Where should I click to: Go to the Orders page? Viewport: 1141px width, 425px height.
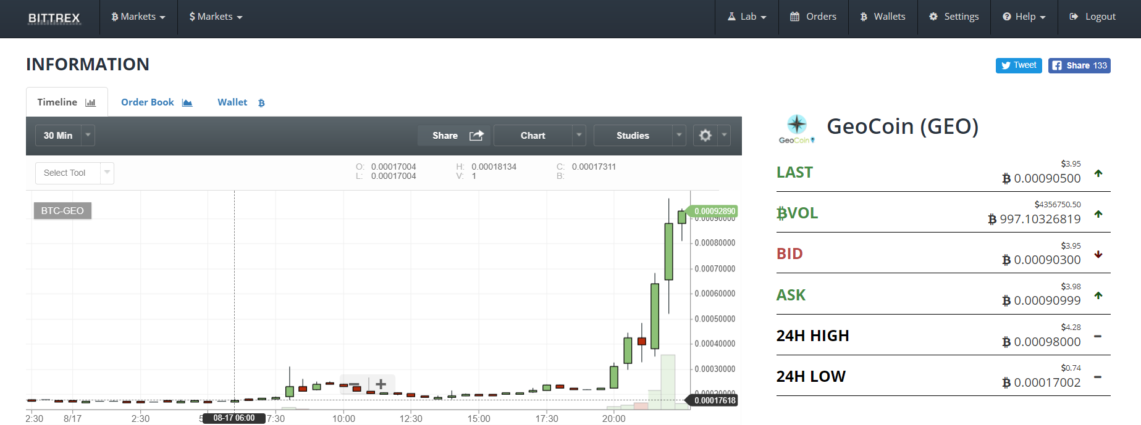(x=813, y=17)
